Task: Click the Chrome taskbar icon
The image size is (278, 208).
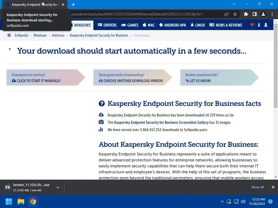Action: [x=33, y=201]
